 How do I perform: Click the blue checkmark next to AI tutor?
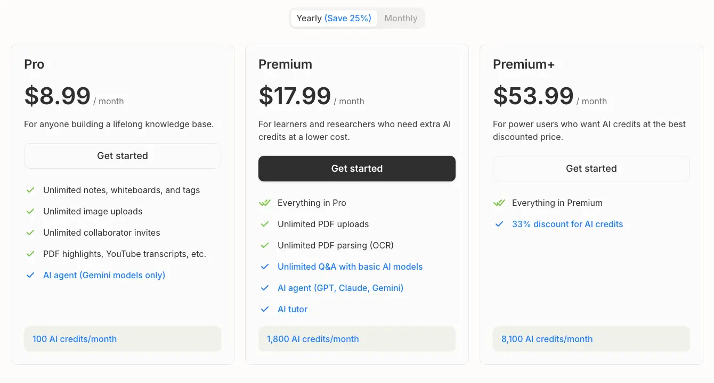[265, 309]
